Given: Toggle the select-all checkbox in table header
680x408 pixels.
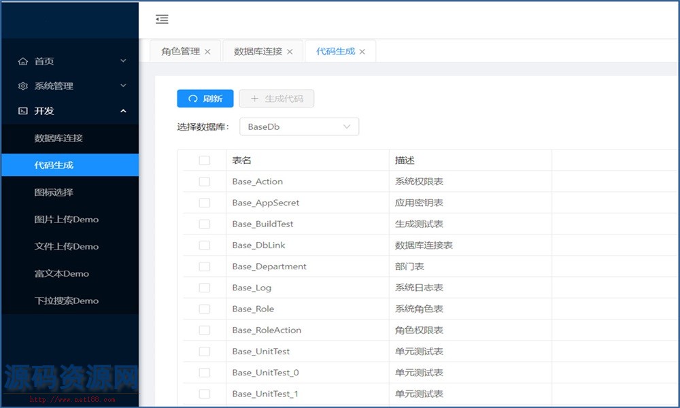Looking at the screenshot, I should 204,160.
